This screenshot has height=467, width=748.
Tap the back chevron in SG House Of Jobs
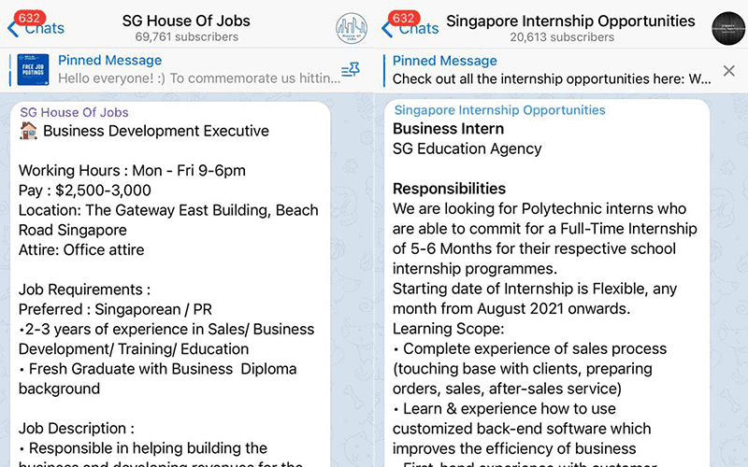pyautogui.click(x=13, y=28)
